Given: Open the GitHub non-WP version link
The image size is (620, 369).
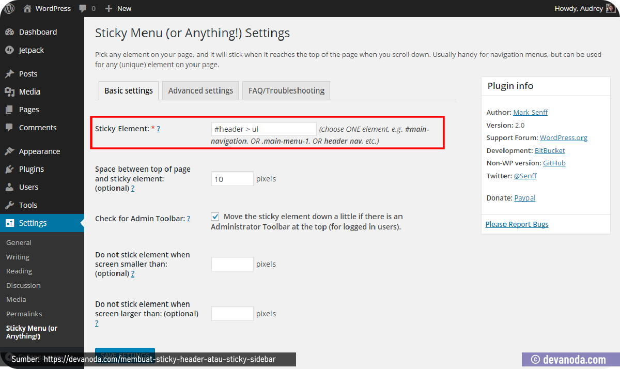Looking at the screenshot, I should (554, 163).
